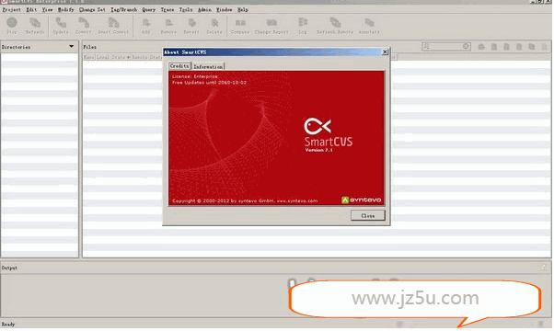This screenshot has width=554, height=331.
Task: Click the Commit toolbar icon
Action: 84,26
